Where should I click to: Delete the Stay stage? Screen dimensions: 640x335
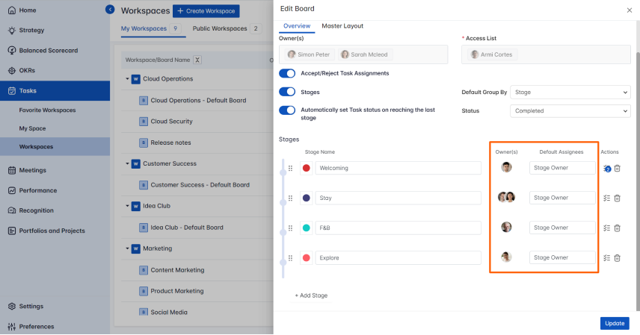point(618,198)
